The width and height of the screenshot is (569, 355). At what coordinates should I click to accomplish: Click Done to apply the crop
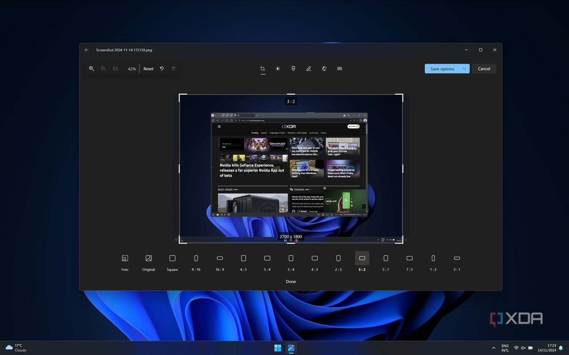291,281
